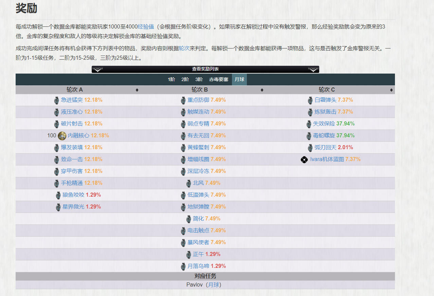Click the mod icon beside 炼狱轰击
Viewport: 434px width, 296px height.
click(310, 112)
